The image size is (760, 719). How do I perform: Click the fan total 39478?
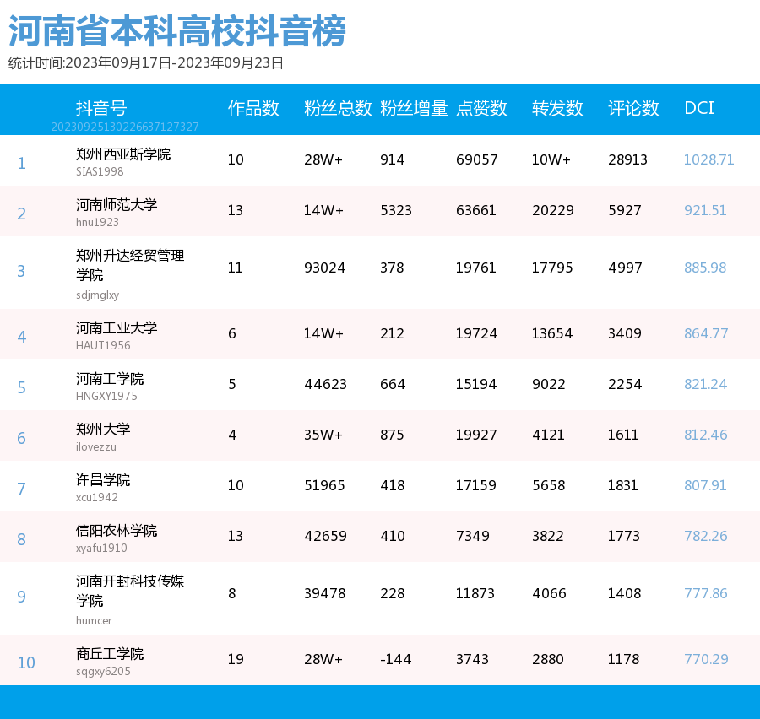coord(325,593)
